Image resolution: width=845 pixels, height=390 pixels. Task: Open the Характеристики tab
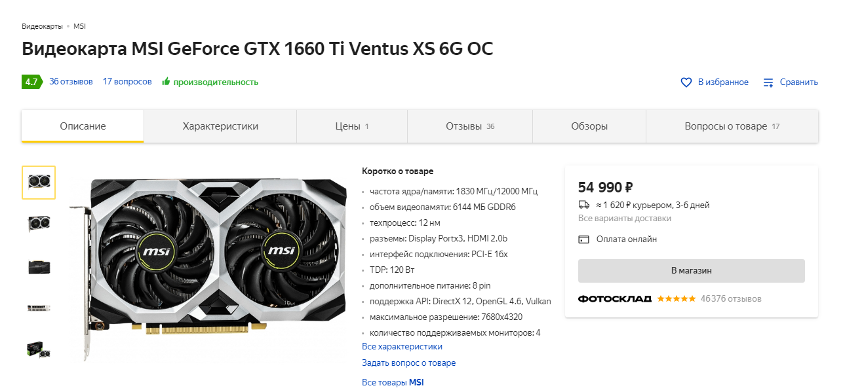[220, 126]
